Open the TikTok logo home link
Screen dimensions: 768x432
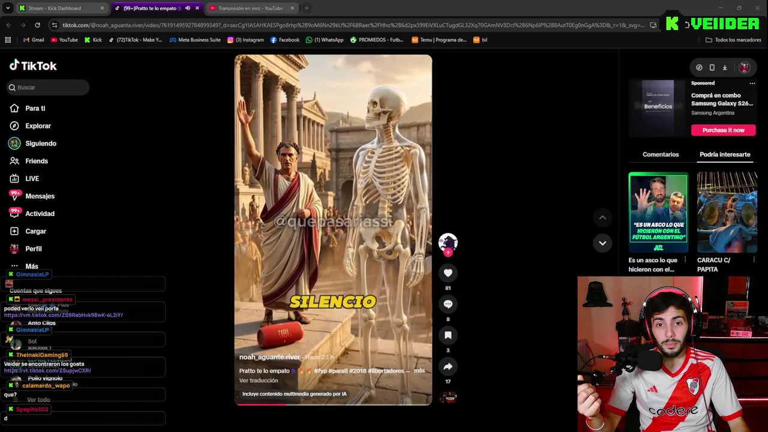33,65
